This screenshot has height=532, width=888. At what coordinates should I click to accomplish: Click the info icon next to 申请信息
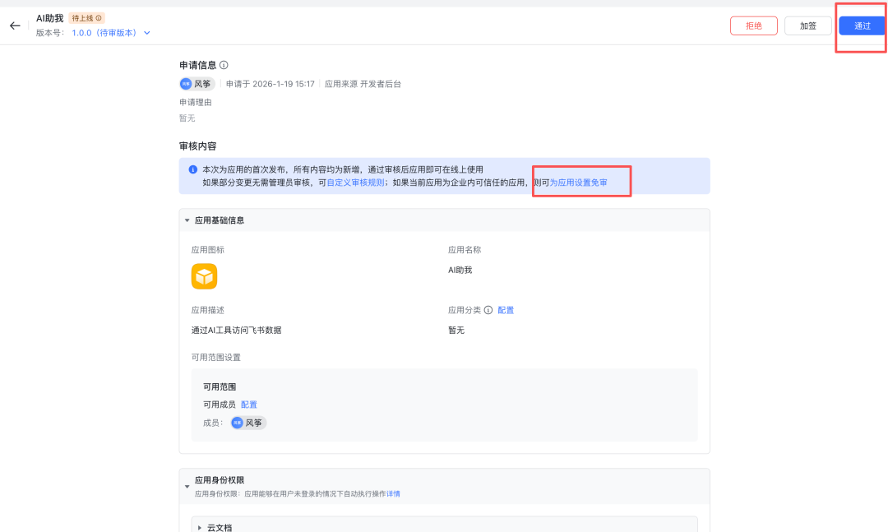(224, 66)
